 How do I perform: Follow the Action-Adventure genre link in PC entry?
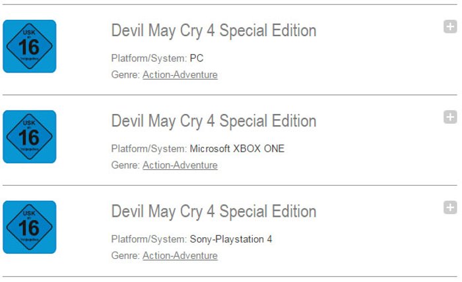pyautogui.click(x=180, y=74)
